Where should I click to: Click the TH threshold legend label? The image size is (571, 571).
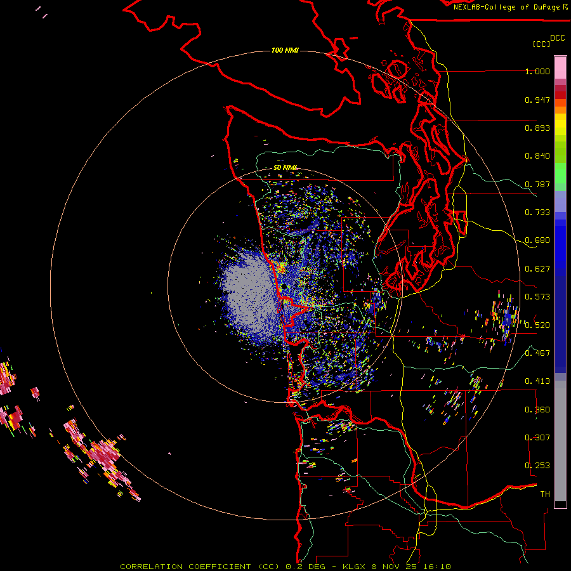pos(545,494)
